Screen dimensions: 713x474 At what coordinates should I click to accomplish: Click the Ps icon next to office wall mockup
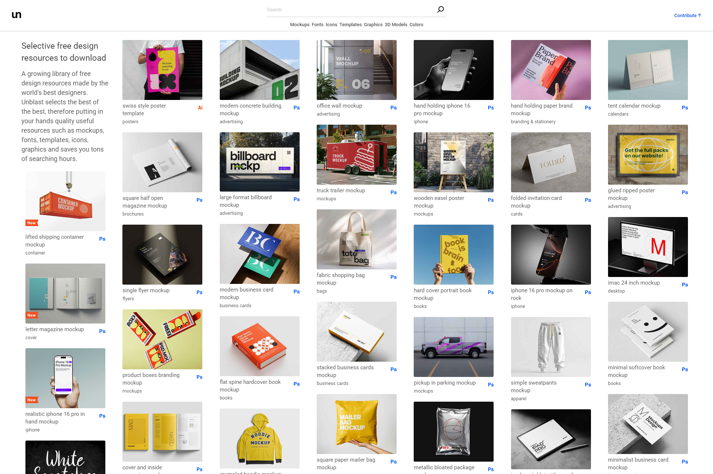pyautogui.click(x=393, y=108)
